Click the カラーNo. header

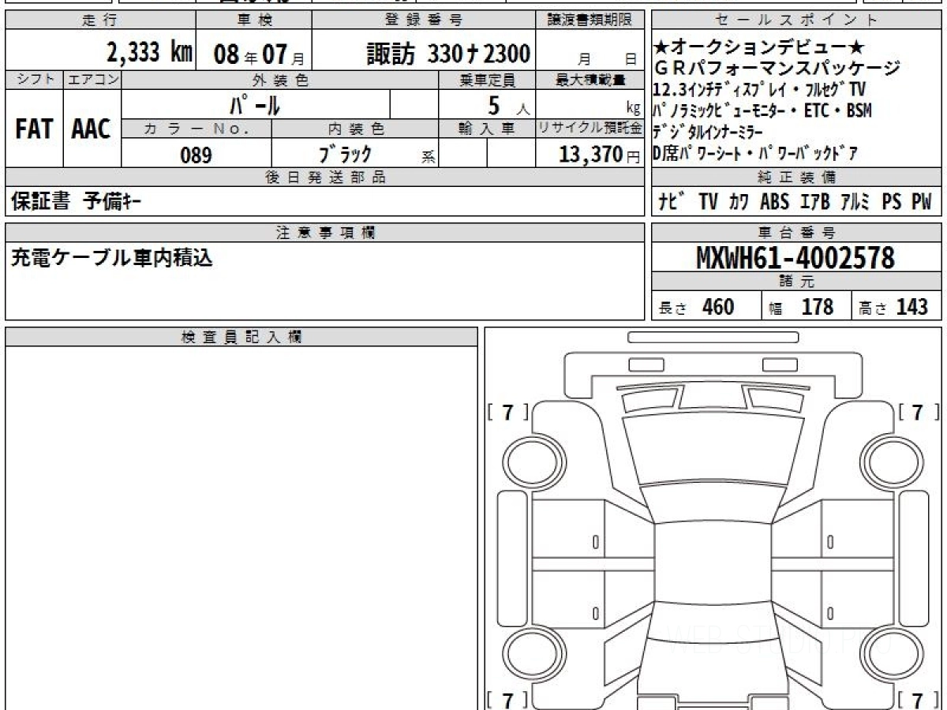coord(197,129)
